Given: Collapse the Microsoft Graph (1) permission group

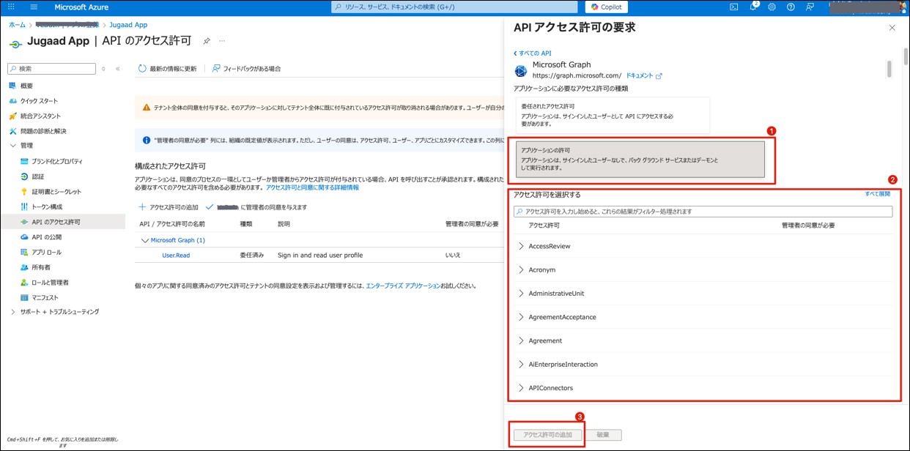Looking at the screenshot, I should (x=144, y=240).
